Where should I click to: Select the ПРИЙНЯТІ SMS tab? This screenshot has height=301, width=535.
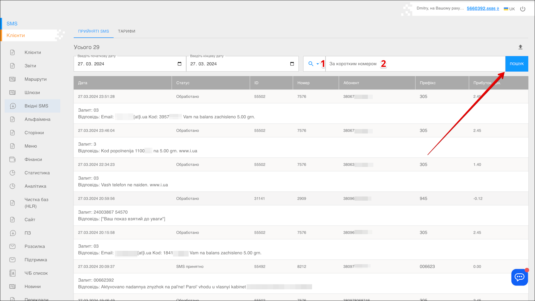pyautogui.click(x=93, y=31)
